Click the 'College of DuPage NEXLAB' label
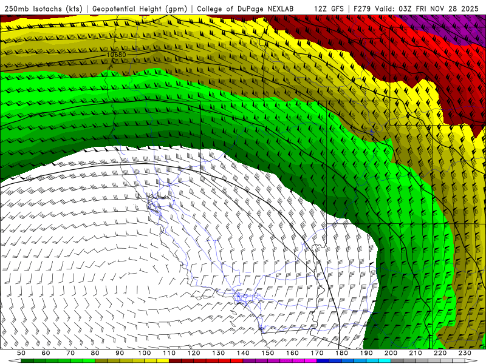This screenshot has height=364, width=486. pos(245,8)
